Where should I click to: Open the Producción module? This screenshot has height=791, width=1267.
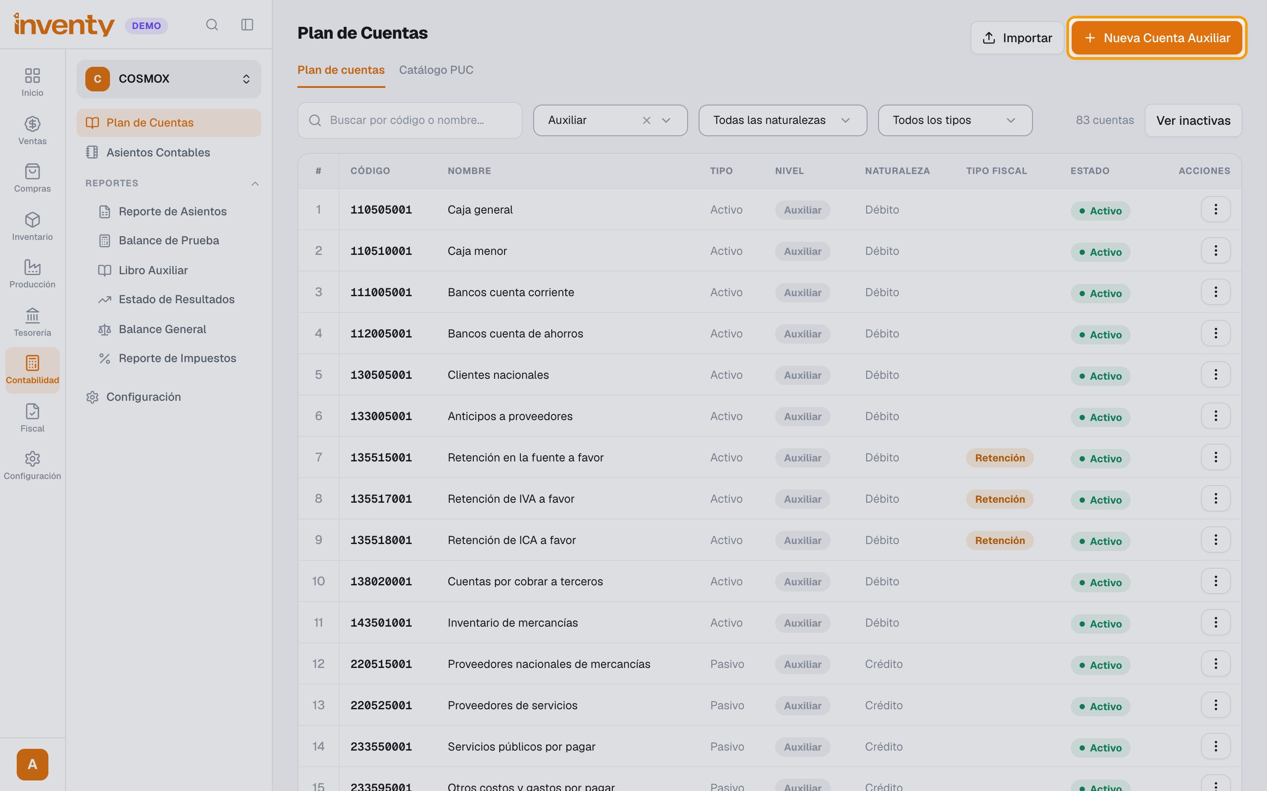pyautogui.click(x=33, y=274)
